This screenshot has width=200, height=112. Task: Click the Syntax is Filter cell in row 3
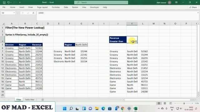tap(27, 35)
